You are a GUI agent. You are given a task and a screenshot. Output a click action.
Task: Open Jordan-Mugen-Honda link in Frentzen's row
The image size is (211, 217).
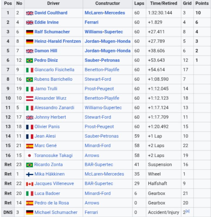pos(108,41)
